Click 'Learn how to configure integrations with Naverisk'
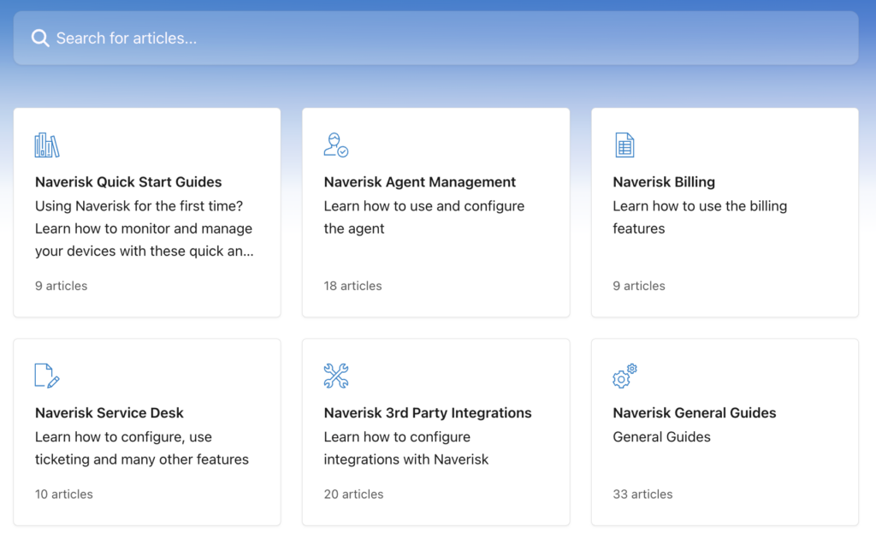 click(406, 448)
